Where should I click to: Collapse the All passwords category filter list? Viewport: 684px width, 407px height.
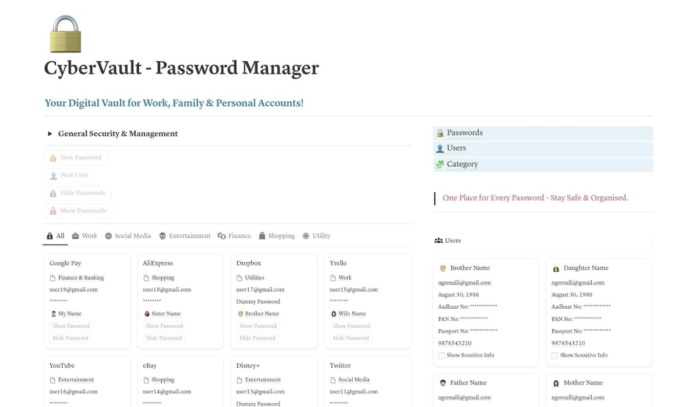coord(55,235)
